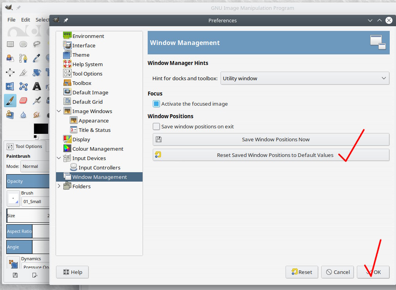Click the swap/reset default colours icon

[x=36, y=137]
